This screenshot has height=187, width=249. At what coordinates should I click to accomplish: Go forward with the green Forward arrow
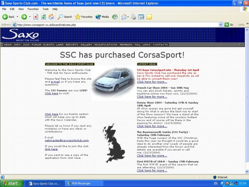pos(24,17)
